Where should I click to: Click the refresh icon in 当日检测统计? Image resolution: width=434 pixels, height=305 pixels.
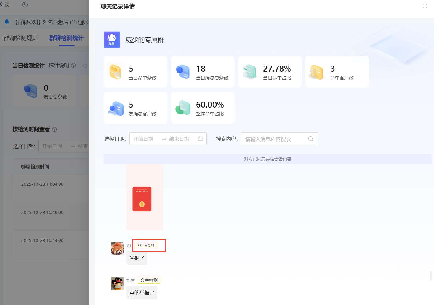click(x=85, y=66)
